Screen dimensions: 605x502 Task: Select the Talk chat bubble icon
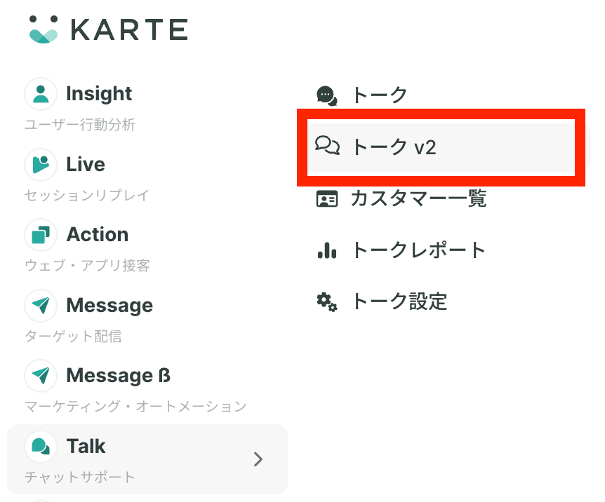pyautogui.click(x=41, y=447)
